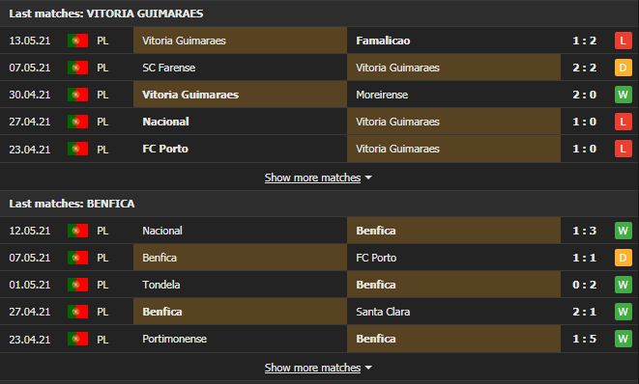The image size is (639, 384).
Task: Click the green W badge for Moreirense match
Action: pyautogui.click(x=624, y=95)
